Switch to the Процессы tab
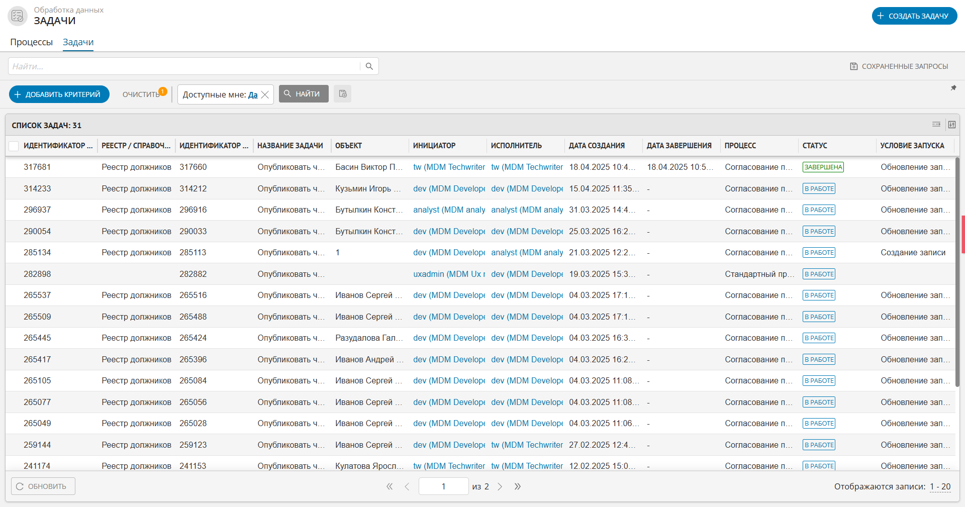Image resolution: width=965 pixels, height=507 pixels. (31, 42)
